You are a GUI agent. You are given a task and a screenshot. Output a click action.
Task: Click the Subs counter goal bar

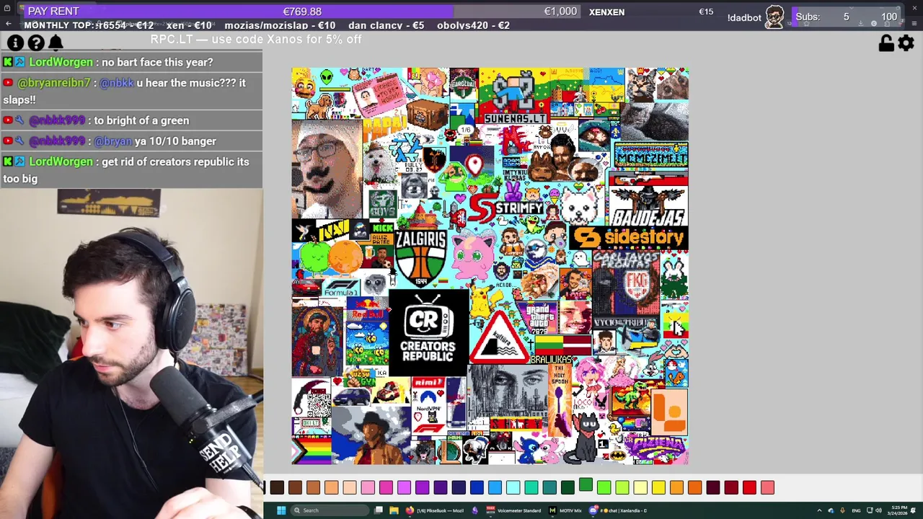(846, 17)
